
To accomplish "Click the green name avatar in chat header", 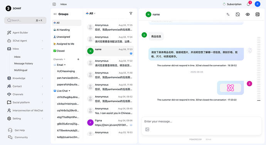I will click(x=148, y=14).
